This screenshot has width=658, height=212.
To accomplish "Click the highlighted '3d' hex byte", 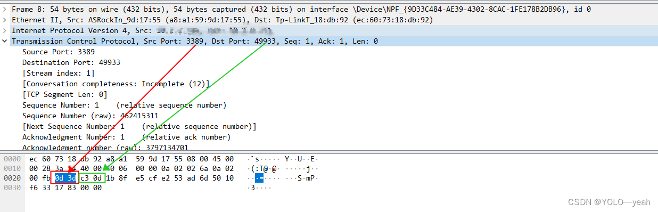I will click(72, 178).
